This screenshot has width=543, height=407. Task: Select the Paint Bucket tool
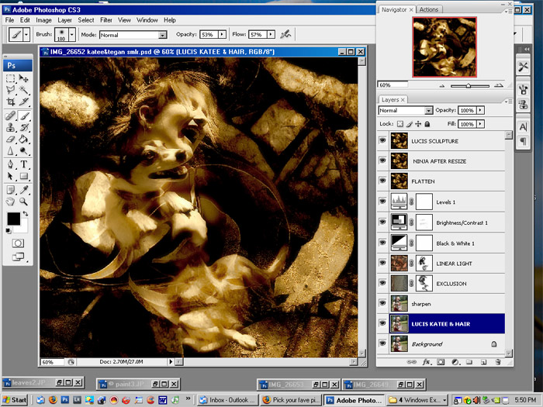click(23, 139)
